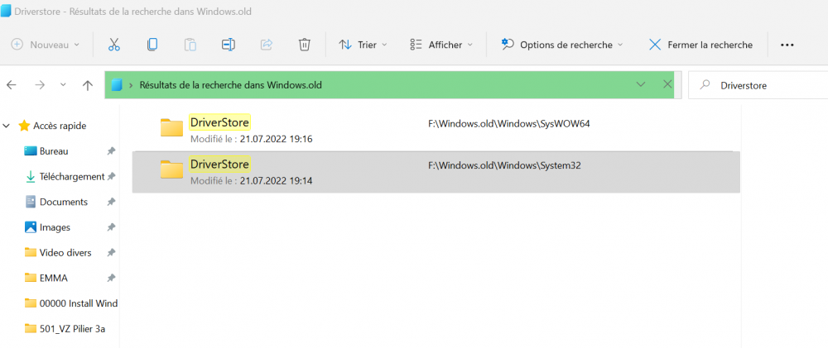828x348 pixels.
Task: Open the Nouveau dropdown menu
Action: (x=46, y=45)
